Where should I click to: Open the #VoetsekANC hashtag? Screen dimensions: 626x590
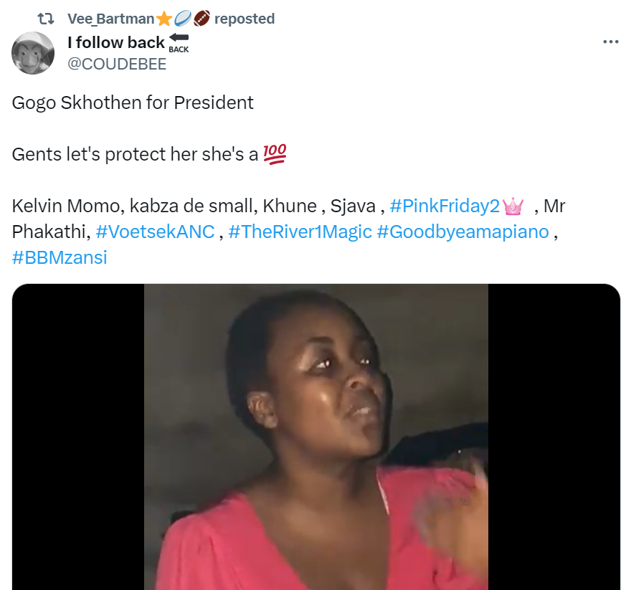155,232
